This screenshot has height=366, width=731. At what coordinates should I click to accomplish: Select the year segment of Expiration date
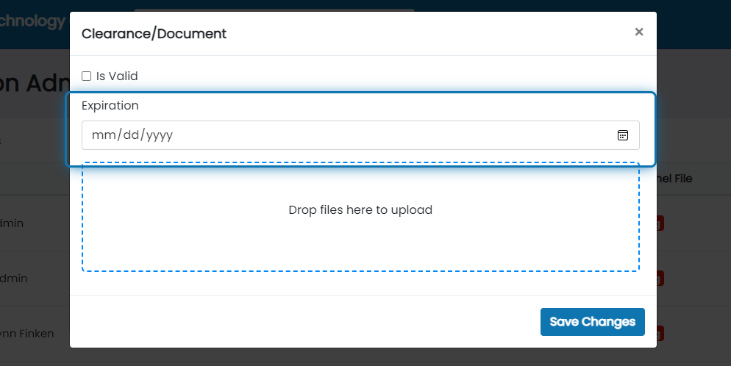pyautogui.click(x=160, y=135)
